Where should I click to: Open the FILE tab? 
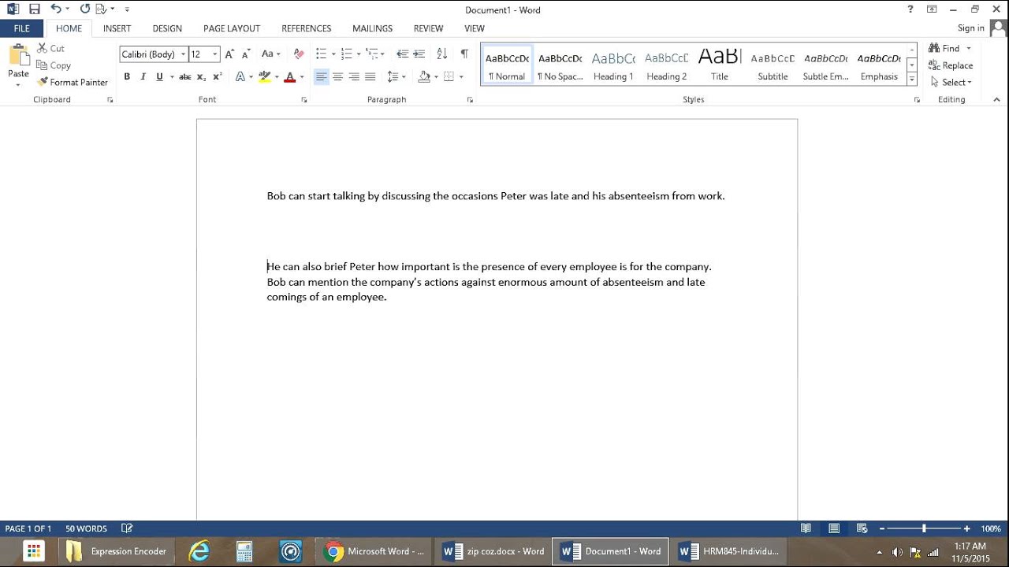point(21,28)
